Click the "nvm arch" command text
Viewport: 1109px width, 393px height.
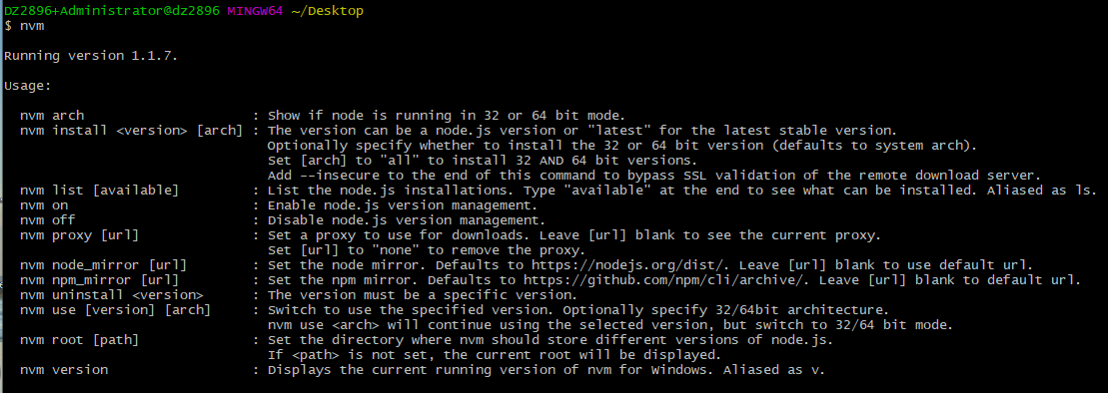point(52,115)
